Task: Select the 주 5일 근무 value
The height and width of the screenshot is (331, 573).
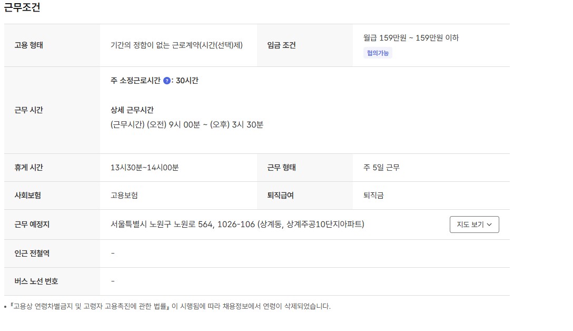Action: point(381,168)
